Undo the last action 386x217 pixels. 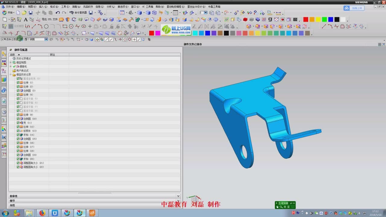pos(58,13)
